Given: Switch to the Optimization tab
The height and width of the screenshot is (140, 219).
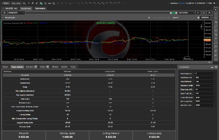Looking at the screenshot, I should pyautogui.click(x=40, y=8).
